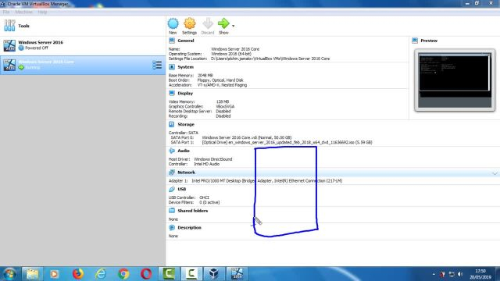
Task: Open the dropdown arrow beside Show
Action: click(233, 26)
